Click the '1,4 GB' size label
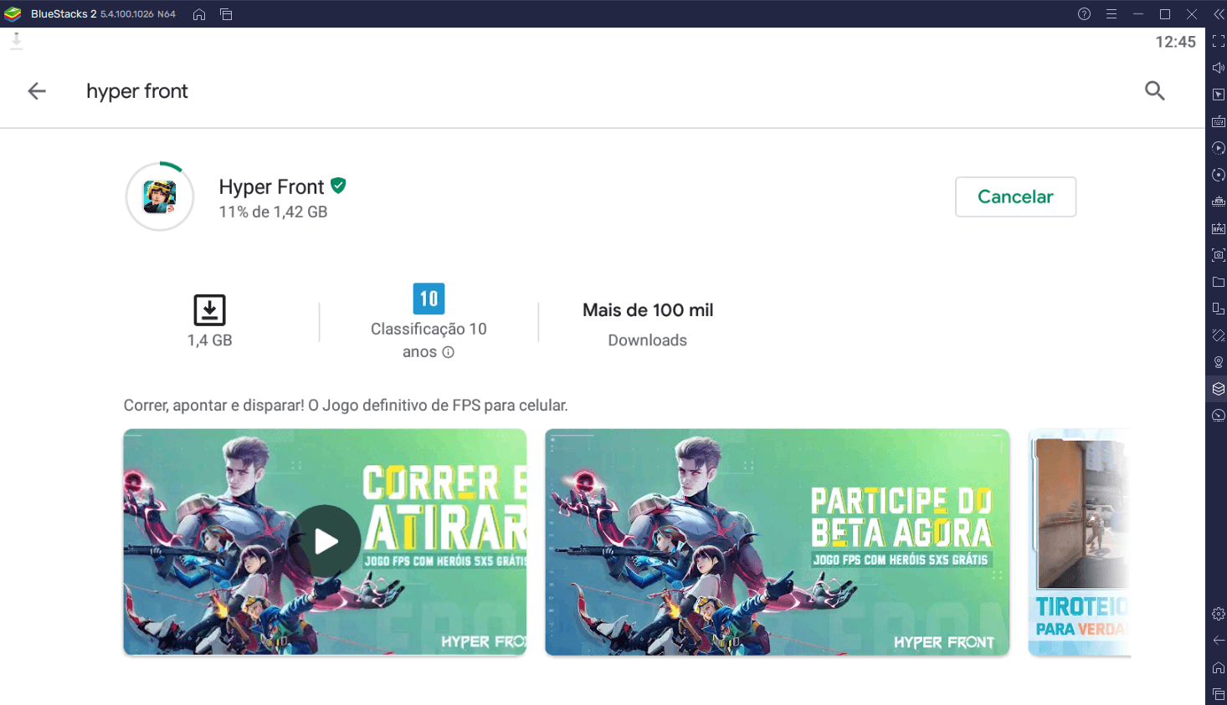 click(x=209, y=340)
